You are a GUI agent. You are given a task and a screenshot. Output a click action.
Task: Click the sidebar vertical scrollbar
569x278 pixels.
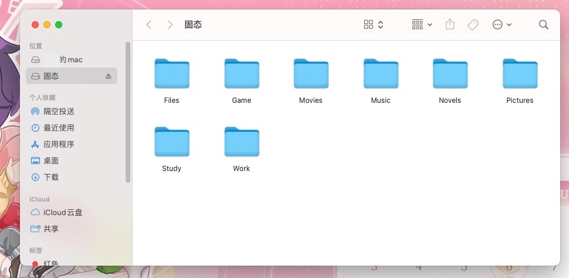coord(128,112)
